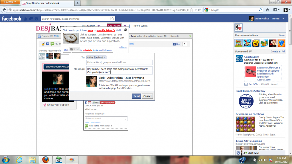Image resolution: width=292 pixels, height=164 pixels.
Task: Open the Windows Start menu
Action: coord(6,160)
